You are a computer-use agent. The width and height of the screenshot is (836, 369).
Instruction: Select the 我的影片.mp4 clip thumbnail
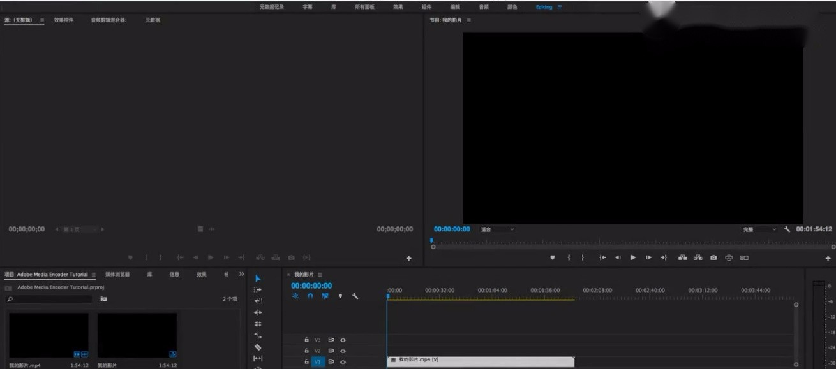49,335
